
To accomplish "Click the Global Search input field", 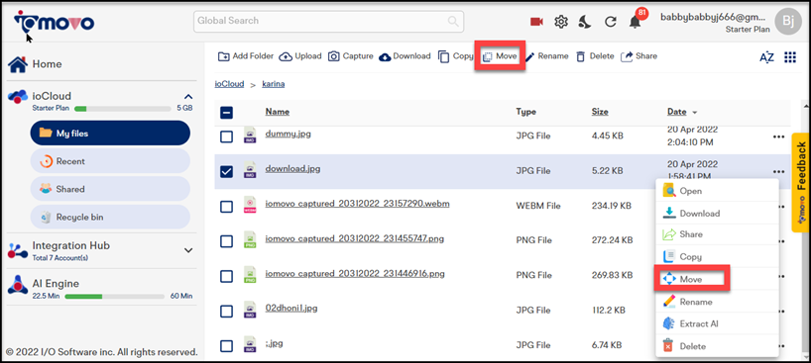I will (x=328, y=21).
